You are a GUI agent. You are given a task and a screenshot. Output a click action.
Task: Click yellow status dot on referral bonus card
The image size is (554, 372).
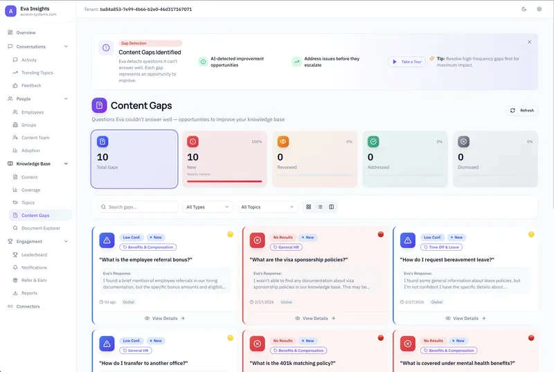(231, 234)
